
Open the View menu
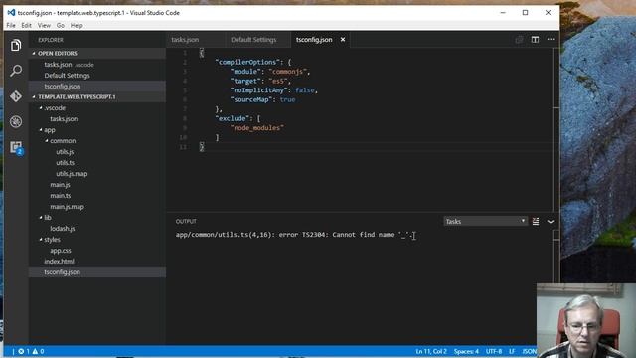[44, 25]
